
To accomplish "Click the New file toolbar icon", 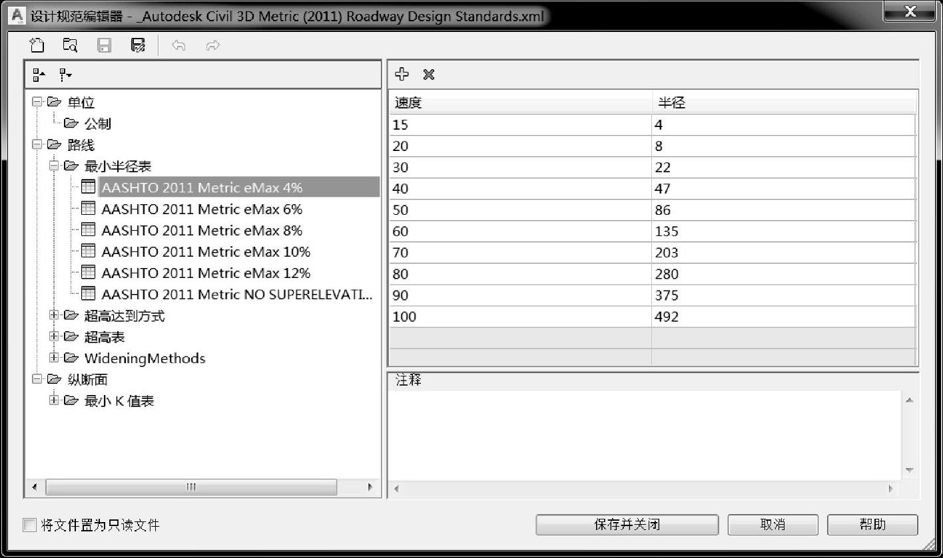I will click(x=37, y=45).
